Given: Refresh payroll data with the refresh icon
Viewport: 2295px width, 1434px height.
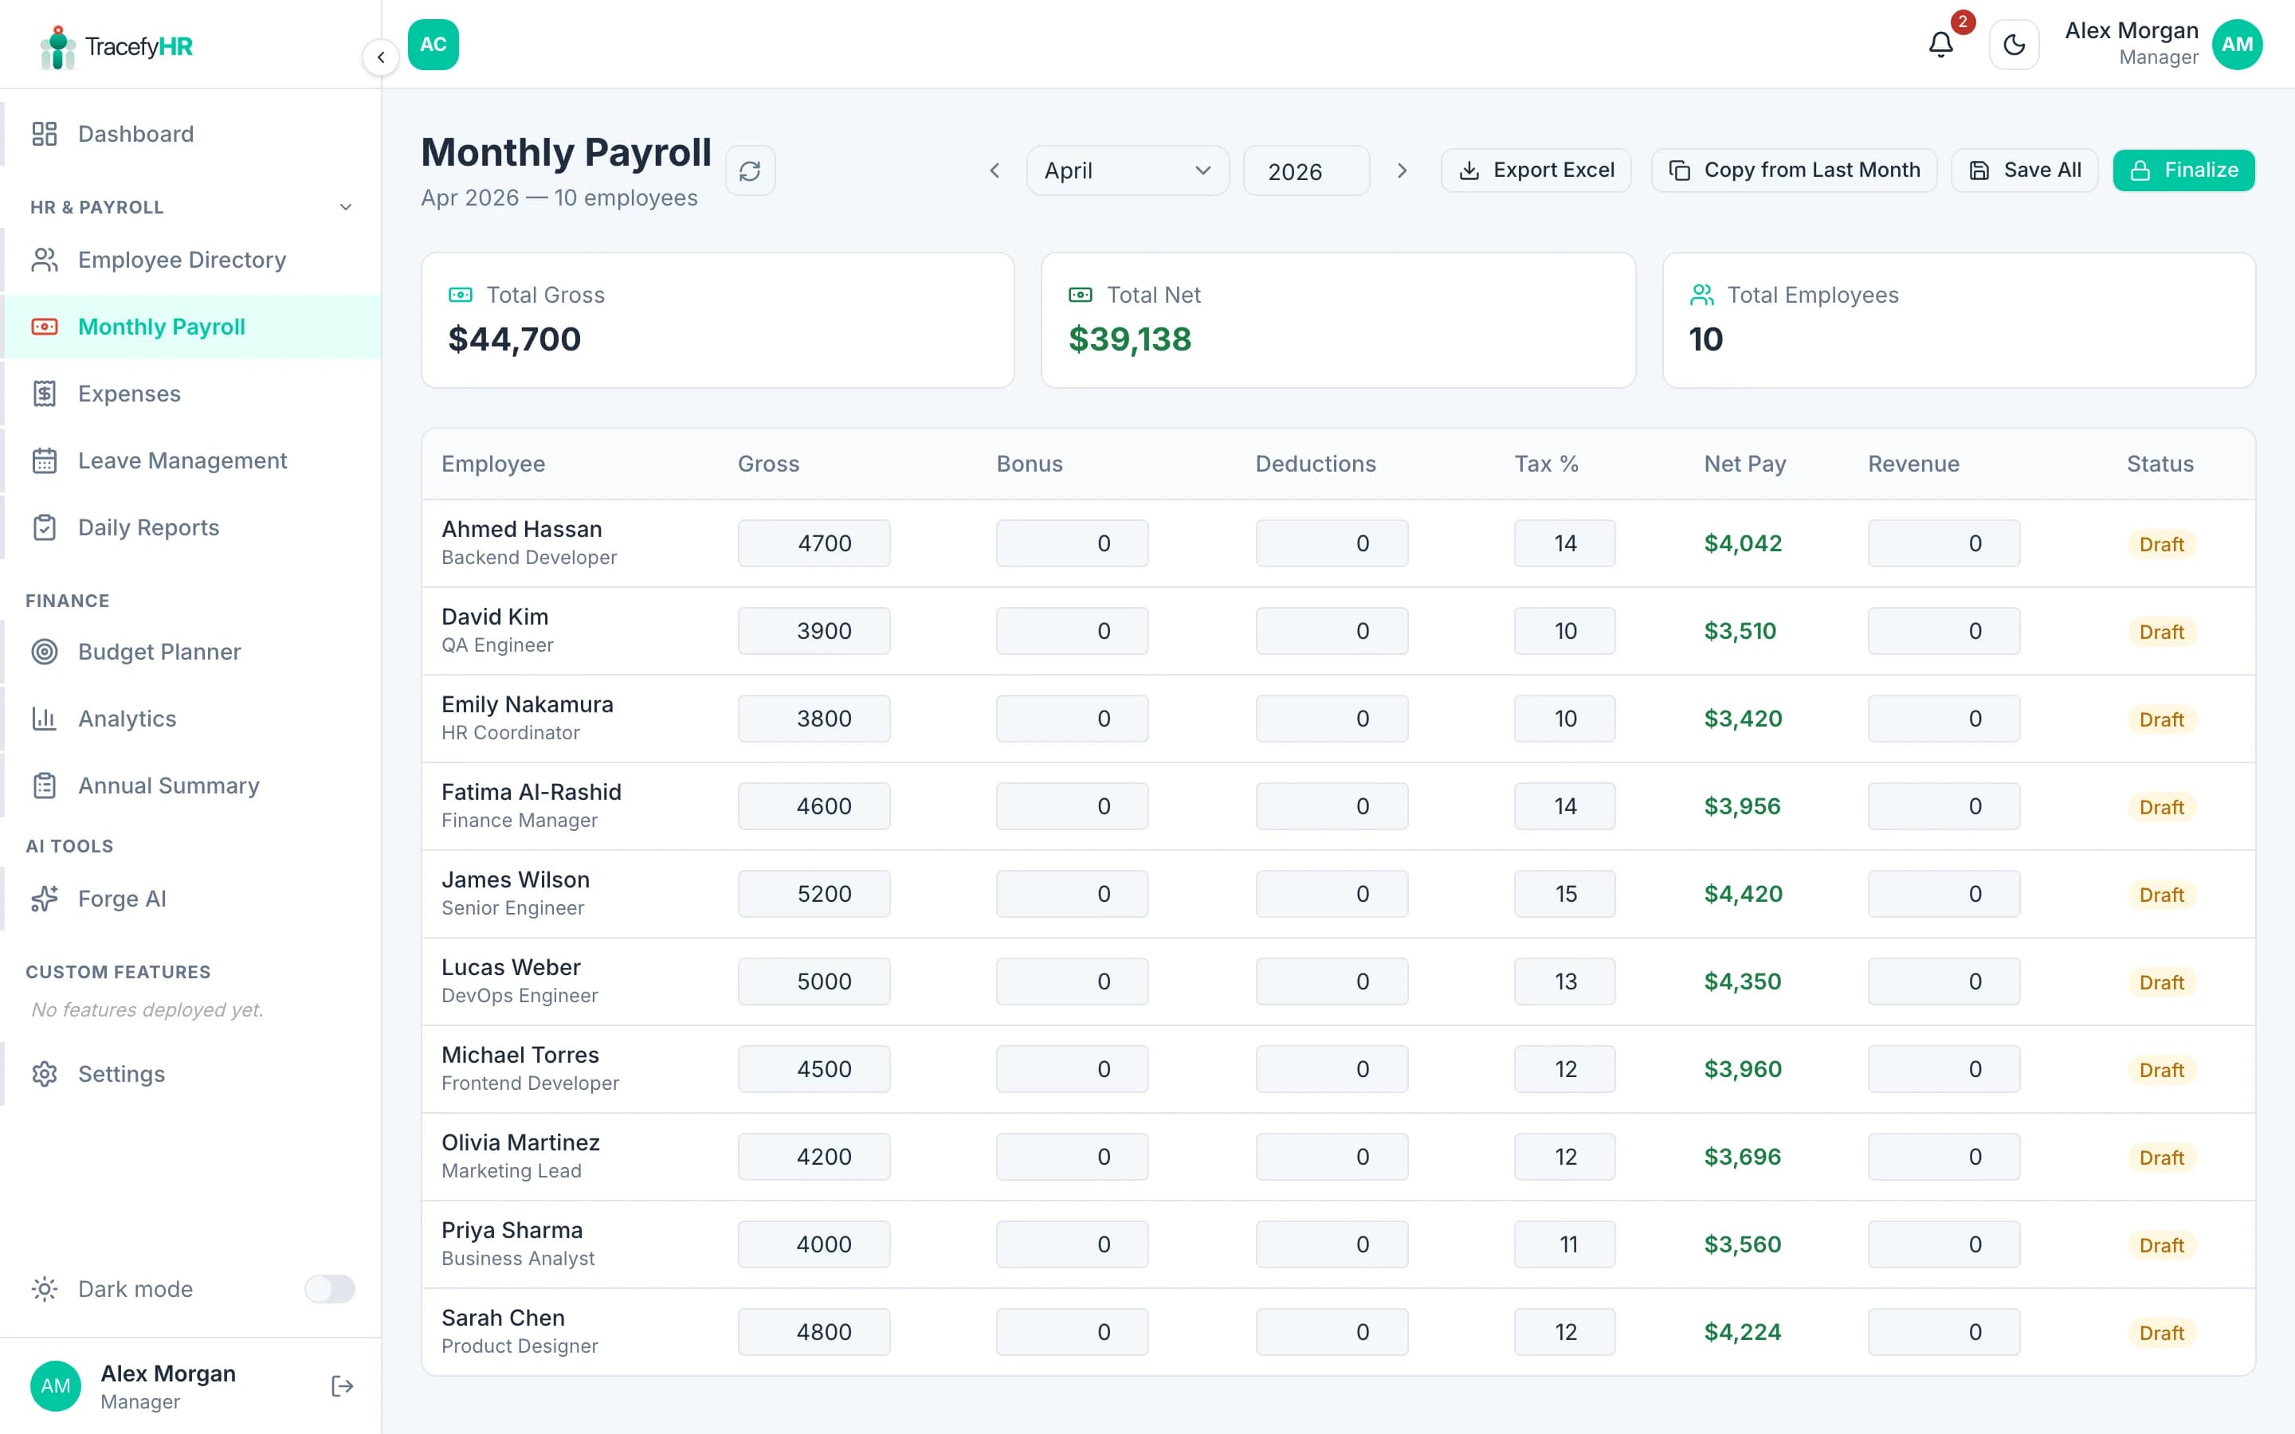Looking at the screenshot, I should [750, 170].
